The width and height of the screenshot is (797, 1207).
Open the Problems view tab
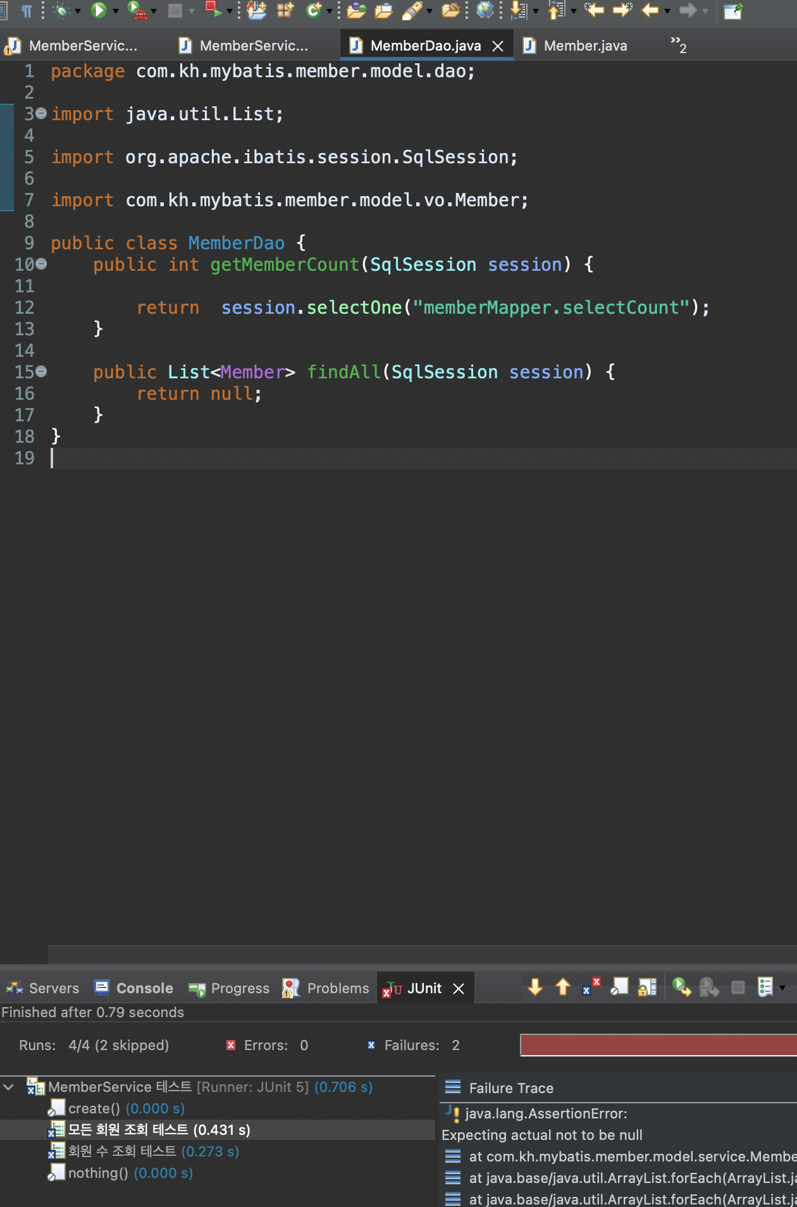(x=326, y=988)
